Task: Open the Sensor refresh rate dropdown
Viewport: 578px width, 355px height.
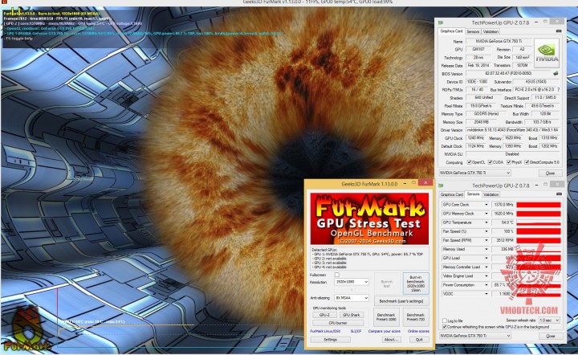Action: 549,320
